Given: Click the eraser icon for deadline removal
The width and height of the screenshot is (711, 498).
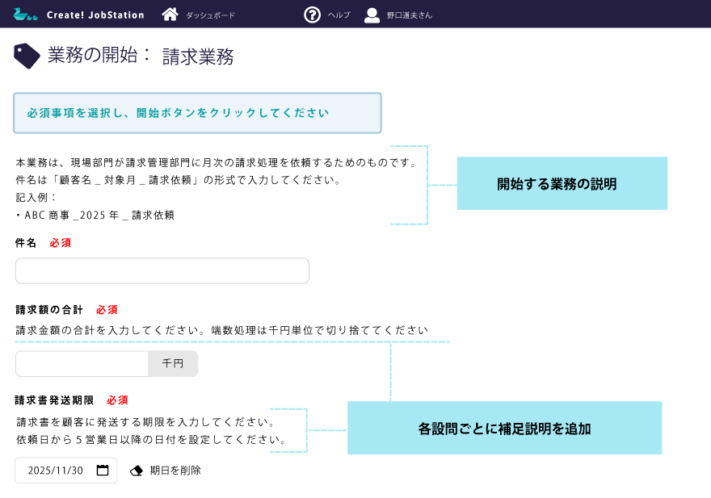Looking at the screenshot, I should pyautogui.click(x=137, y=471).
